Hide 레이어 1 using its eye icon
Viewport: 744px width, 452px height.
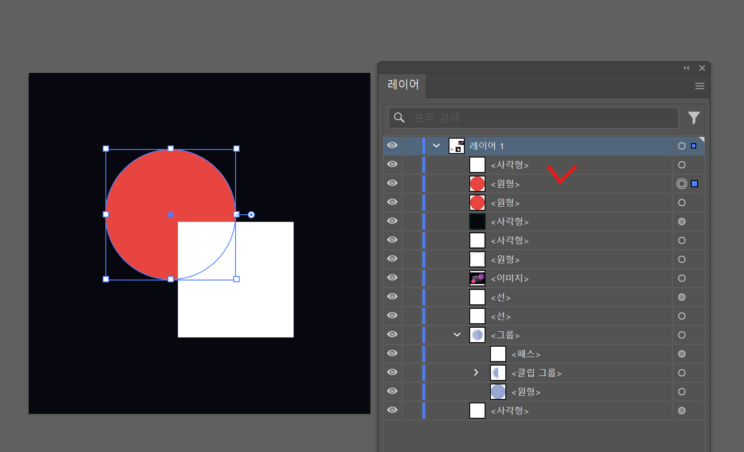pos(392,145)
